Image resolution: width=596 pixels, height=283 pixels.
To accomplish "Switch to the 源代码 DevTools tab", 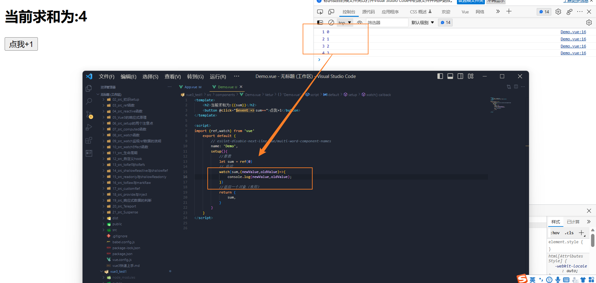I will 368,11.
